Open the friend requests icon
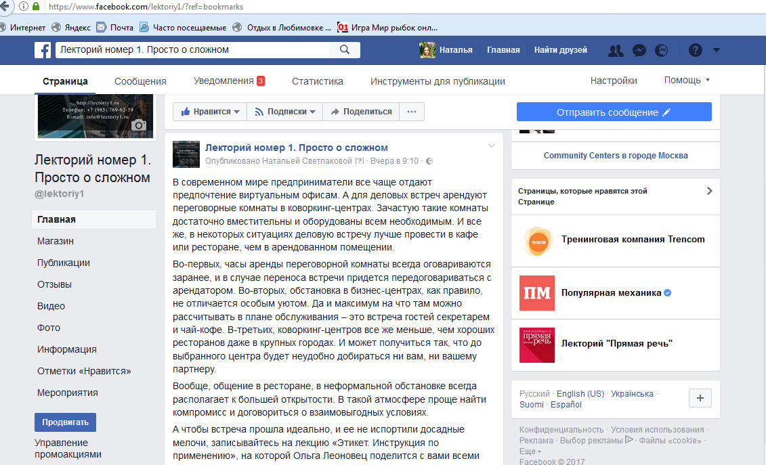This screenshot has height=465, width=766. (x=616, y=50)
